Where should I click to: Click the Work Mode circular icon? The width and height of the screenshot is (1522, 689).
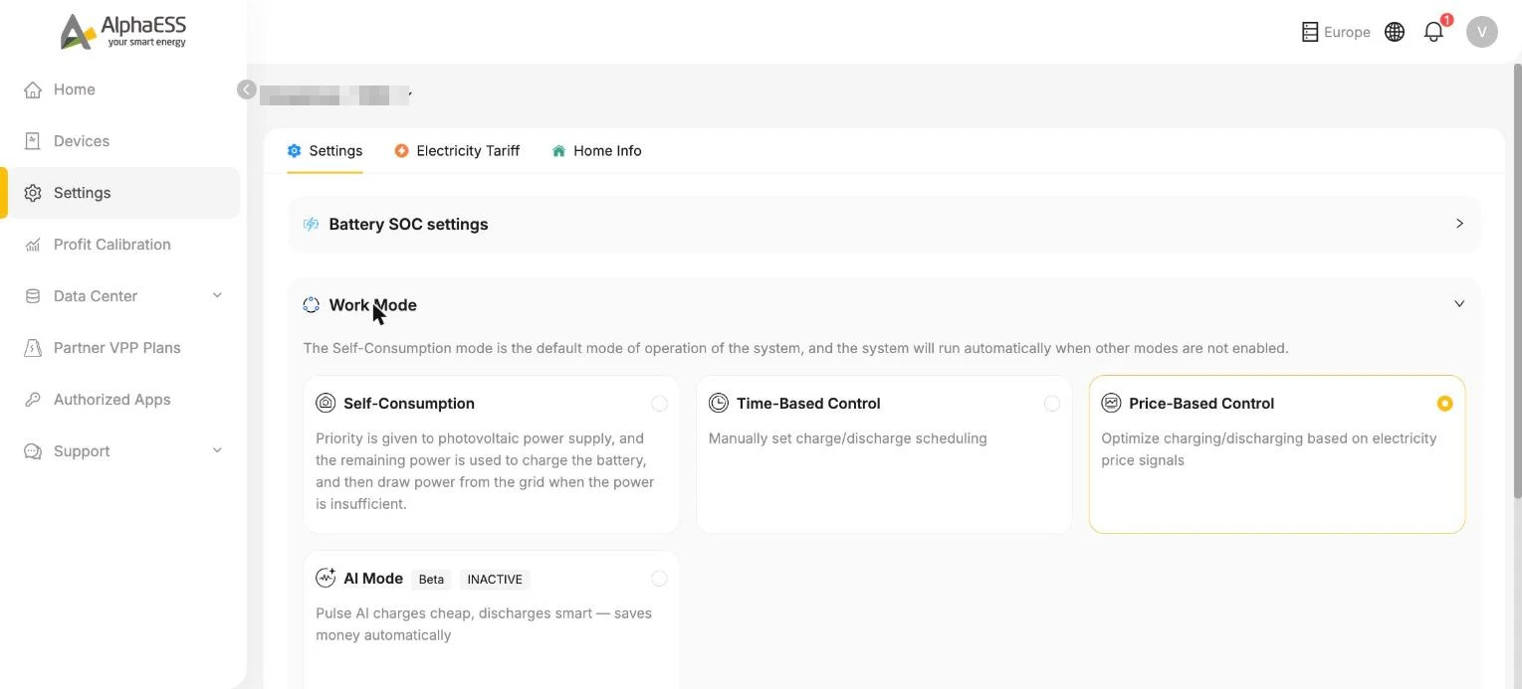311,305
